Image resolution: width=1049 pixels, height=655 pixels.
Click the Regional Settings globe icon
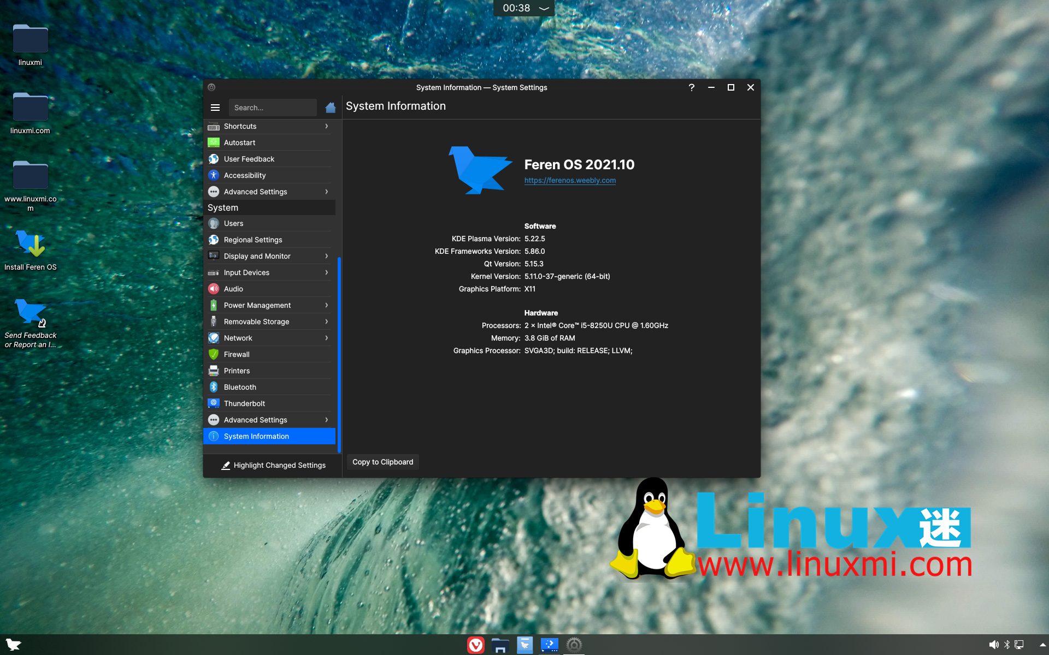pos(214,240)
